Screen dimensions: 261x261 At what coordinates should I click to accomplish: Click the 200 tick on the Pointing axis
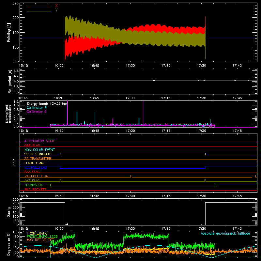pos(15,18)
